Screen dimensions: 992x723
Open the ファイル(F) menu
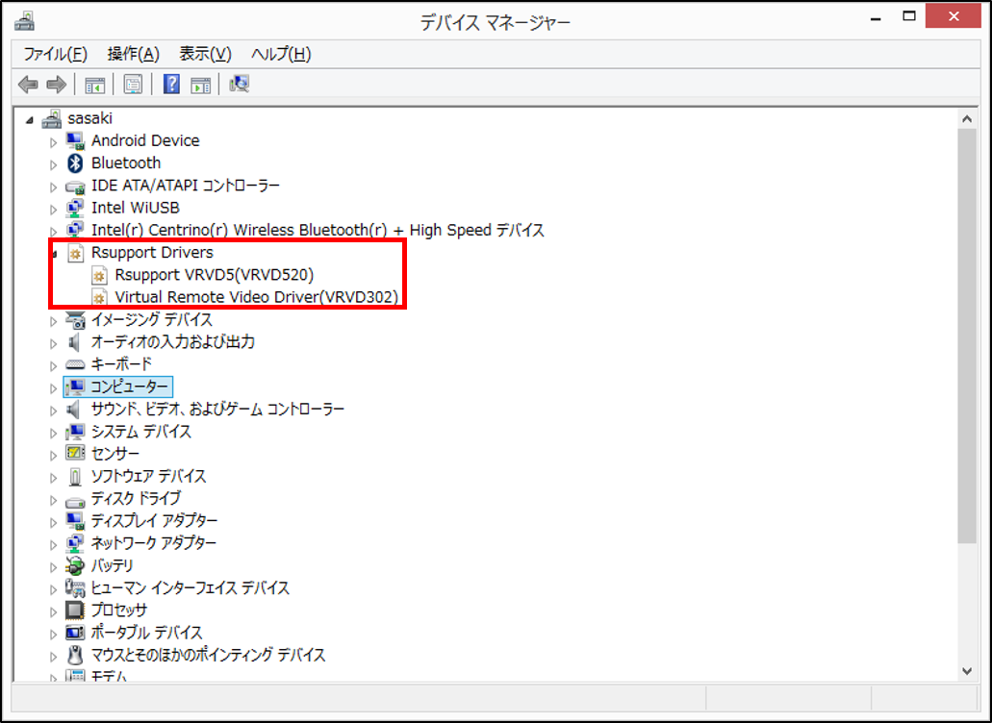click(55, 55)
